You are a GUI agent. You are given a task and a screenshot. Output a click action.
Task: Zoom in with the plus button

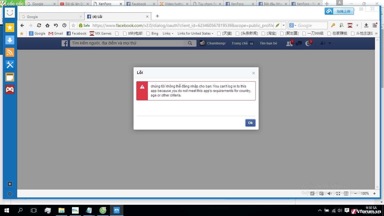[374, 193]
